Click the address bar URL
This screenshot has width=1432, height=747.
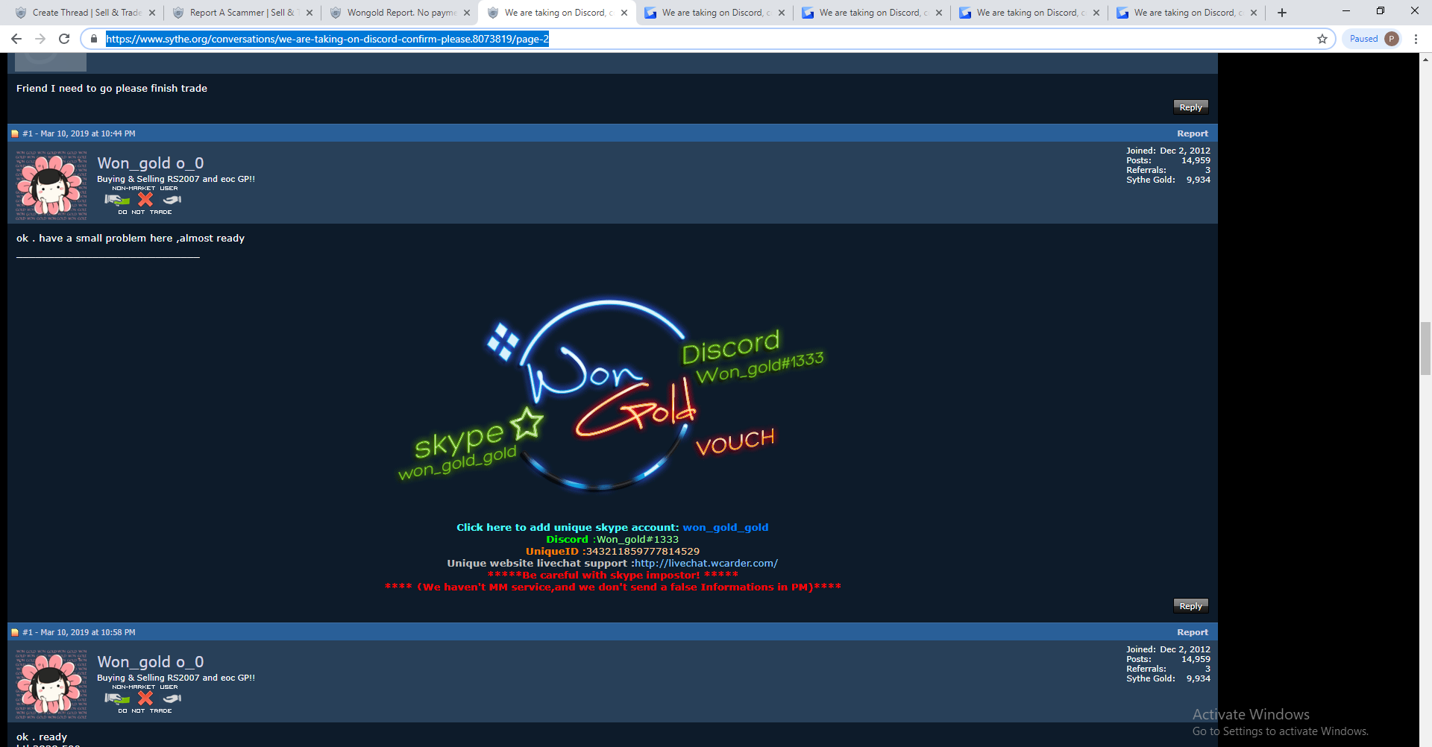[327, 39]
